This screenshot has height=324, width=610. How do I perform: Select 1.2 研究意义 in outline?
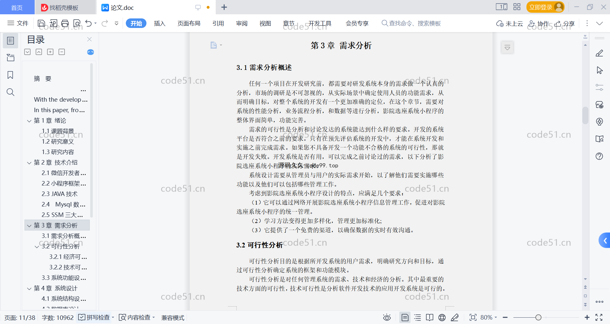point(58,142)
